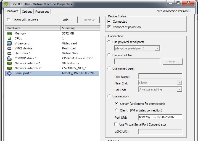This screenshot has width=198, height=141.
Task: Click the Add... button
Action: (67, 20)
